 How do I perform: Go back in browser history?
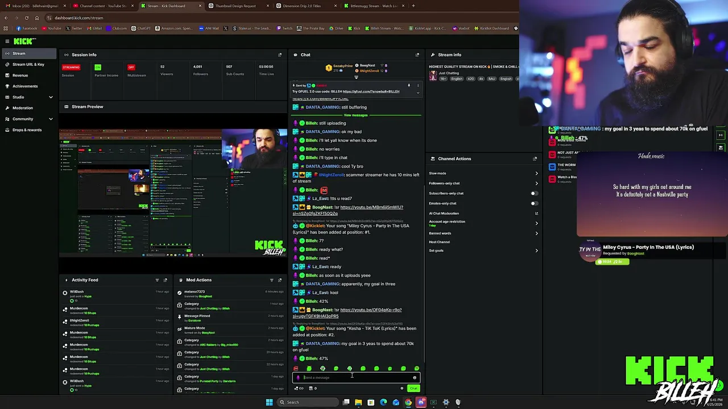pos(6,18)
